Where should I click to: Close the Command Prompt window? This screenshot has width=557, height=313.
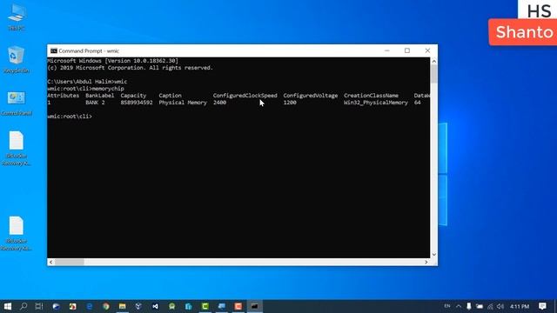pyautogui.click(x=427, y=50)
